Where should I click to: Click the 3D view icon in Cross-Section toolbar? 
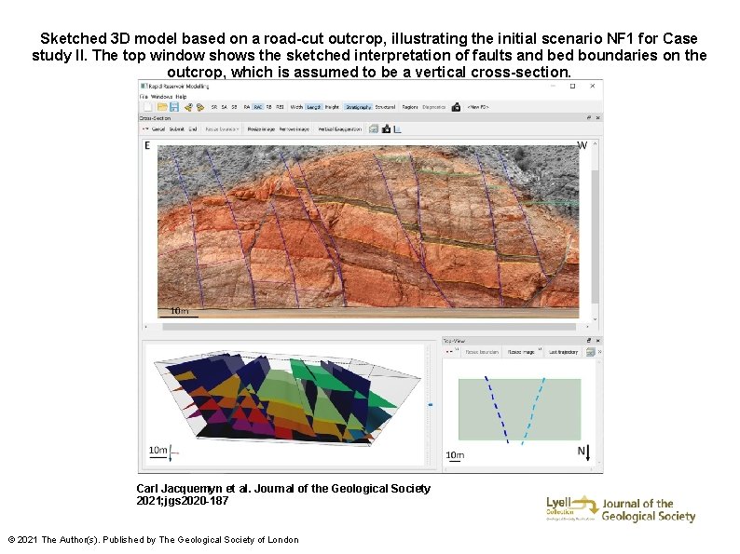(x=374, y=128)
